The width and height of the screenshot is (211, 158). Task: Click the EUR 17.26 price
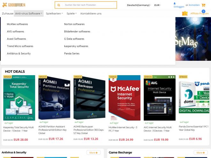click(56, 139)
